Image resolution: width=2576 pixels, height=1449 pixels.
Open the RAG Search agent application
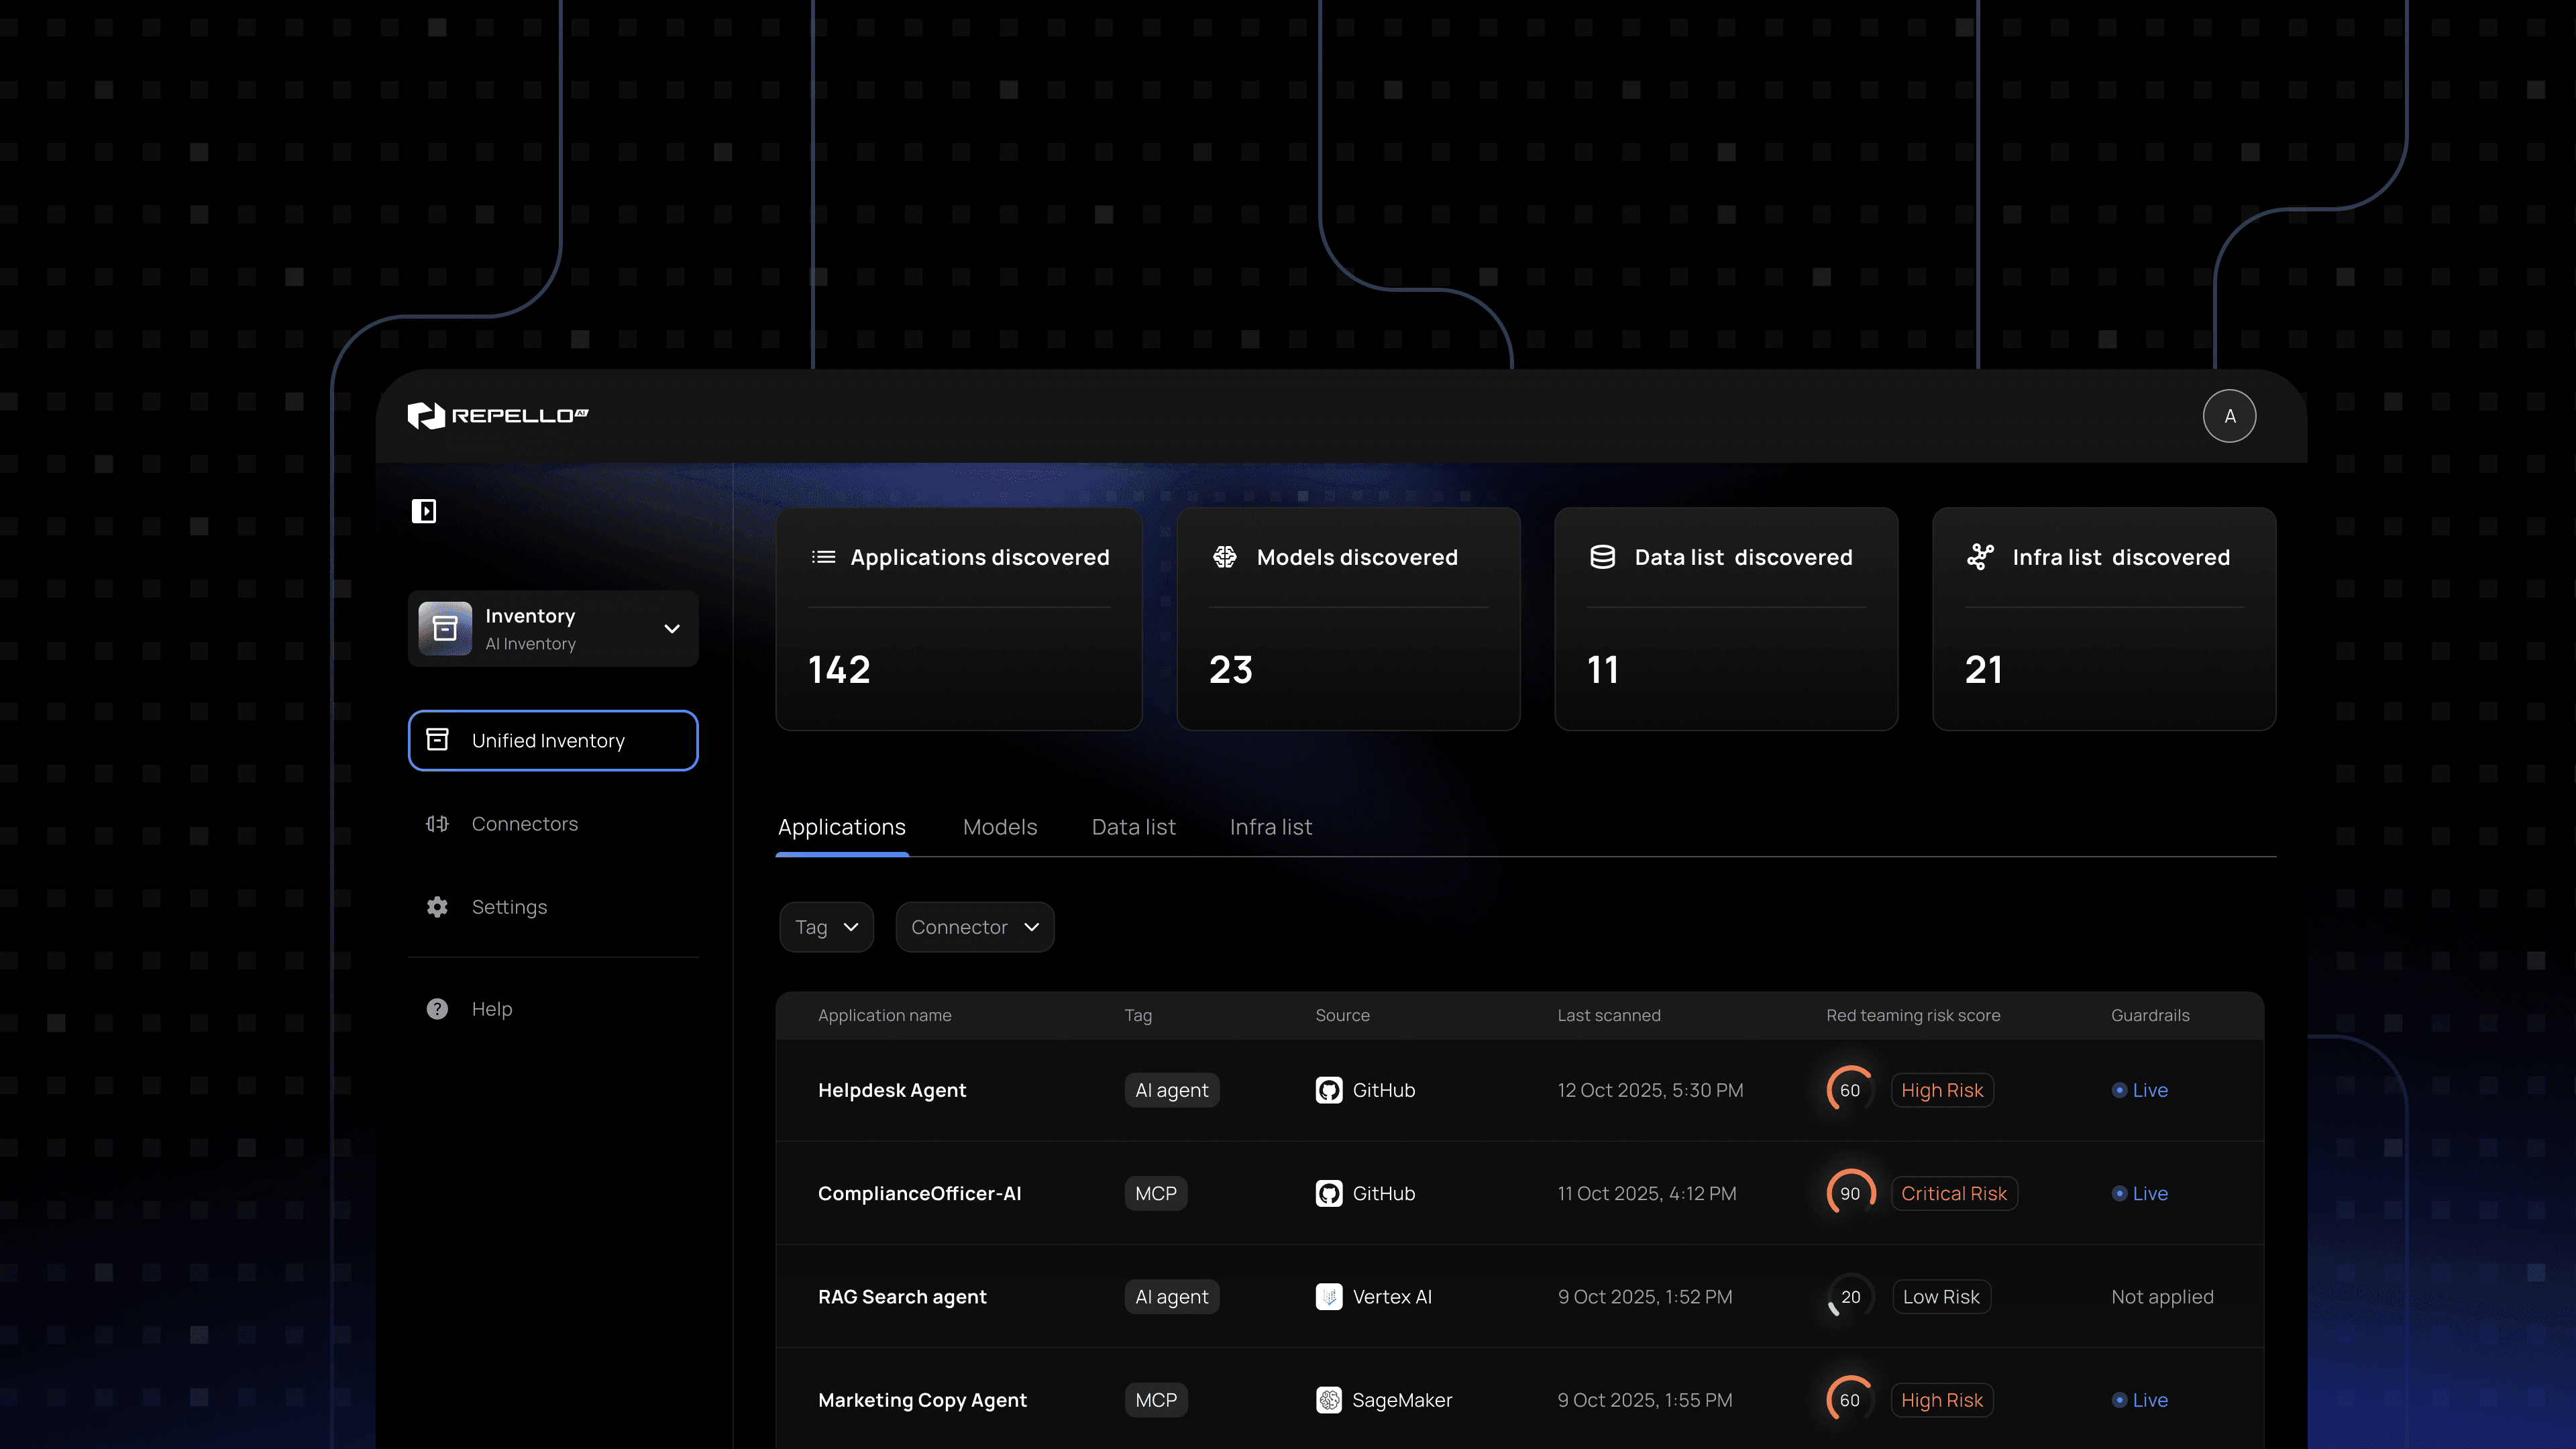click(902, 1297)
